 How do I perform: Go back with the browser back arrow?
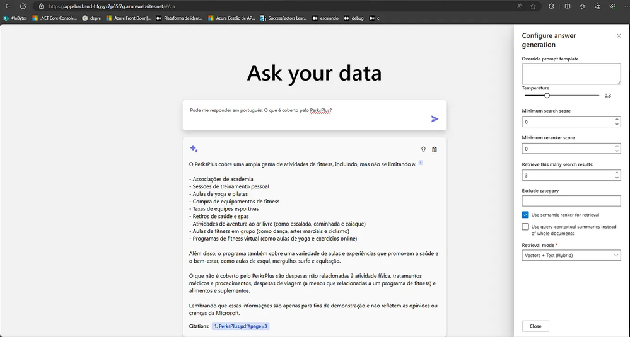(x=8, y=6)
